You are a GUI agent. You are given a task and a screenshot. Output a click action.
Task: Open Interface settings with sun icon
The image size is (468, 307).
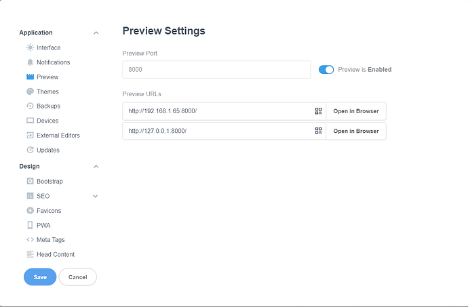[x=30, y=47]
